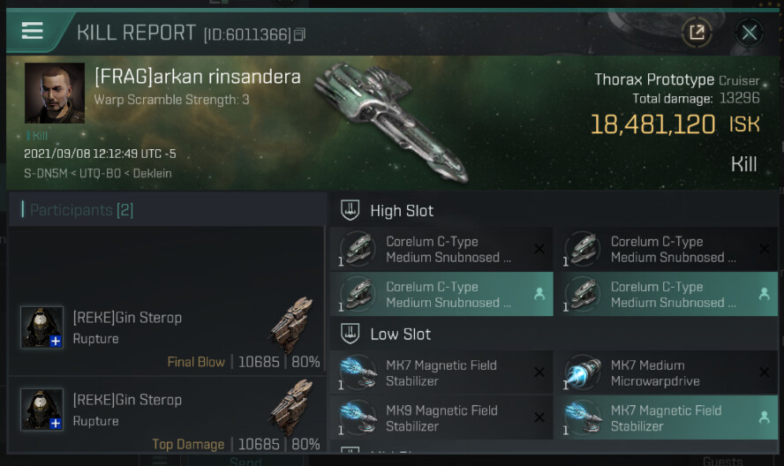Close the Kill Report window

pyautogui.click(x=749, y=33)
